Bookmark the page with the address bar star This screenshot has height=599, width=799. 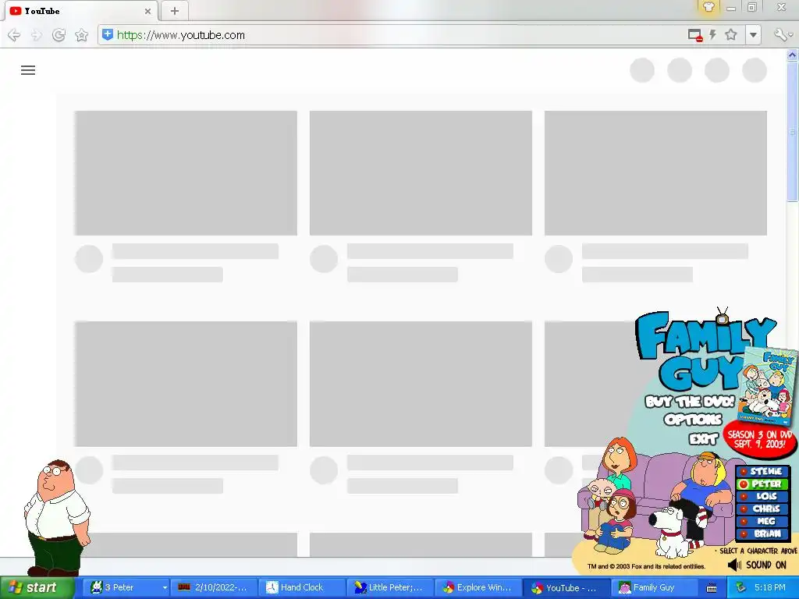point(731,34)
